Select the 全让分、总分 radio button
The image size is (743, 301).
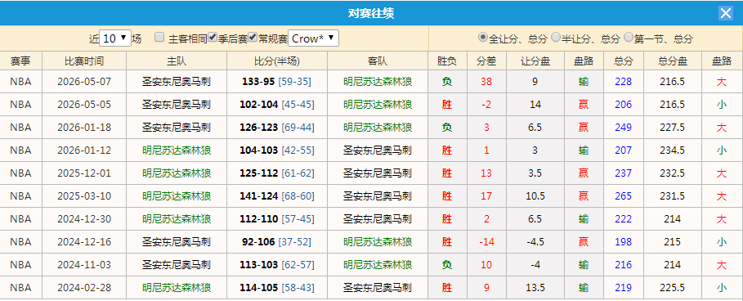click(x=483, y=37)
